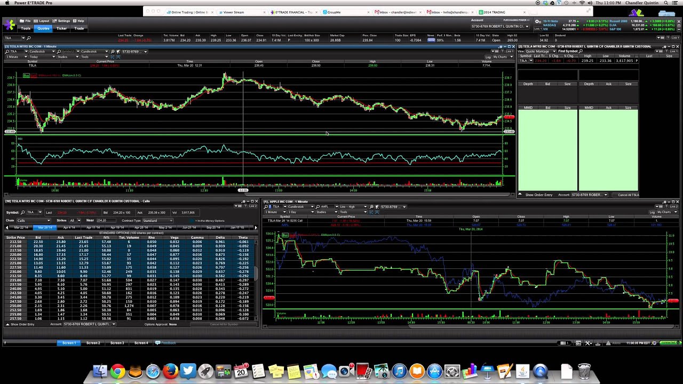Click right arrow of expiration date strip

[x=256, y=228]
